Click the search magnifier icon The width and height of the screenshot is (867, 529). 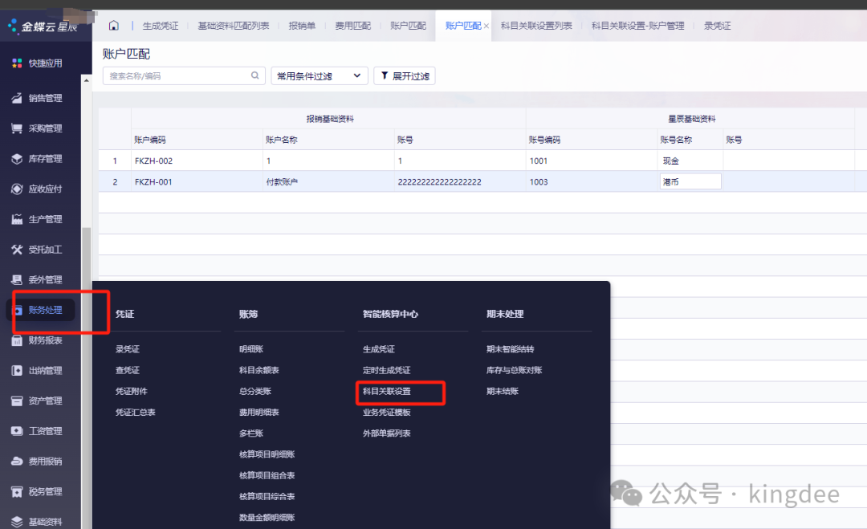pyautogui.click(x=255, y=75)
